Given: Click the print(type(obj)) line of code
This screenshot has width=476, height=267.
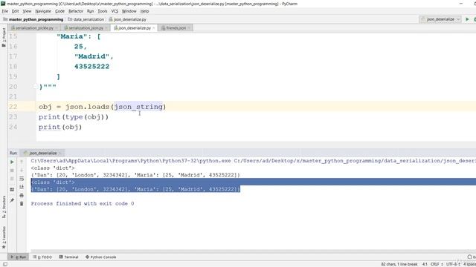Looking at the screenshot, I should [x=74, y=117].
